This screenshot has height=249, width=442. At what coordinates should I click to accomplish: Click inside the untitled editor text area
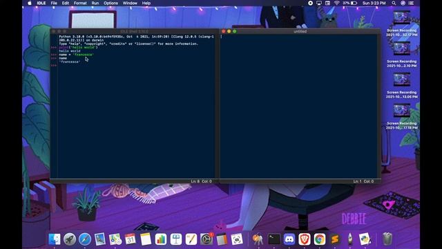pos(299,107)
